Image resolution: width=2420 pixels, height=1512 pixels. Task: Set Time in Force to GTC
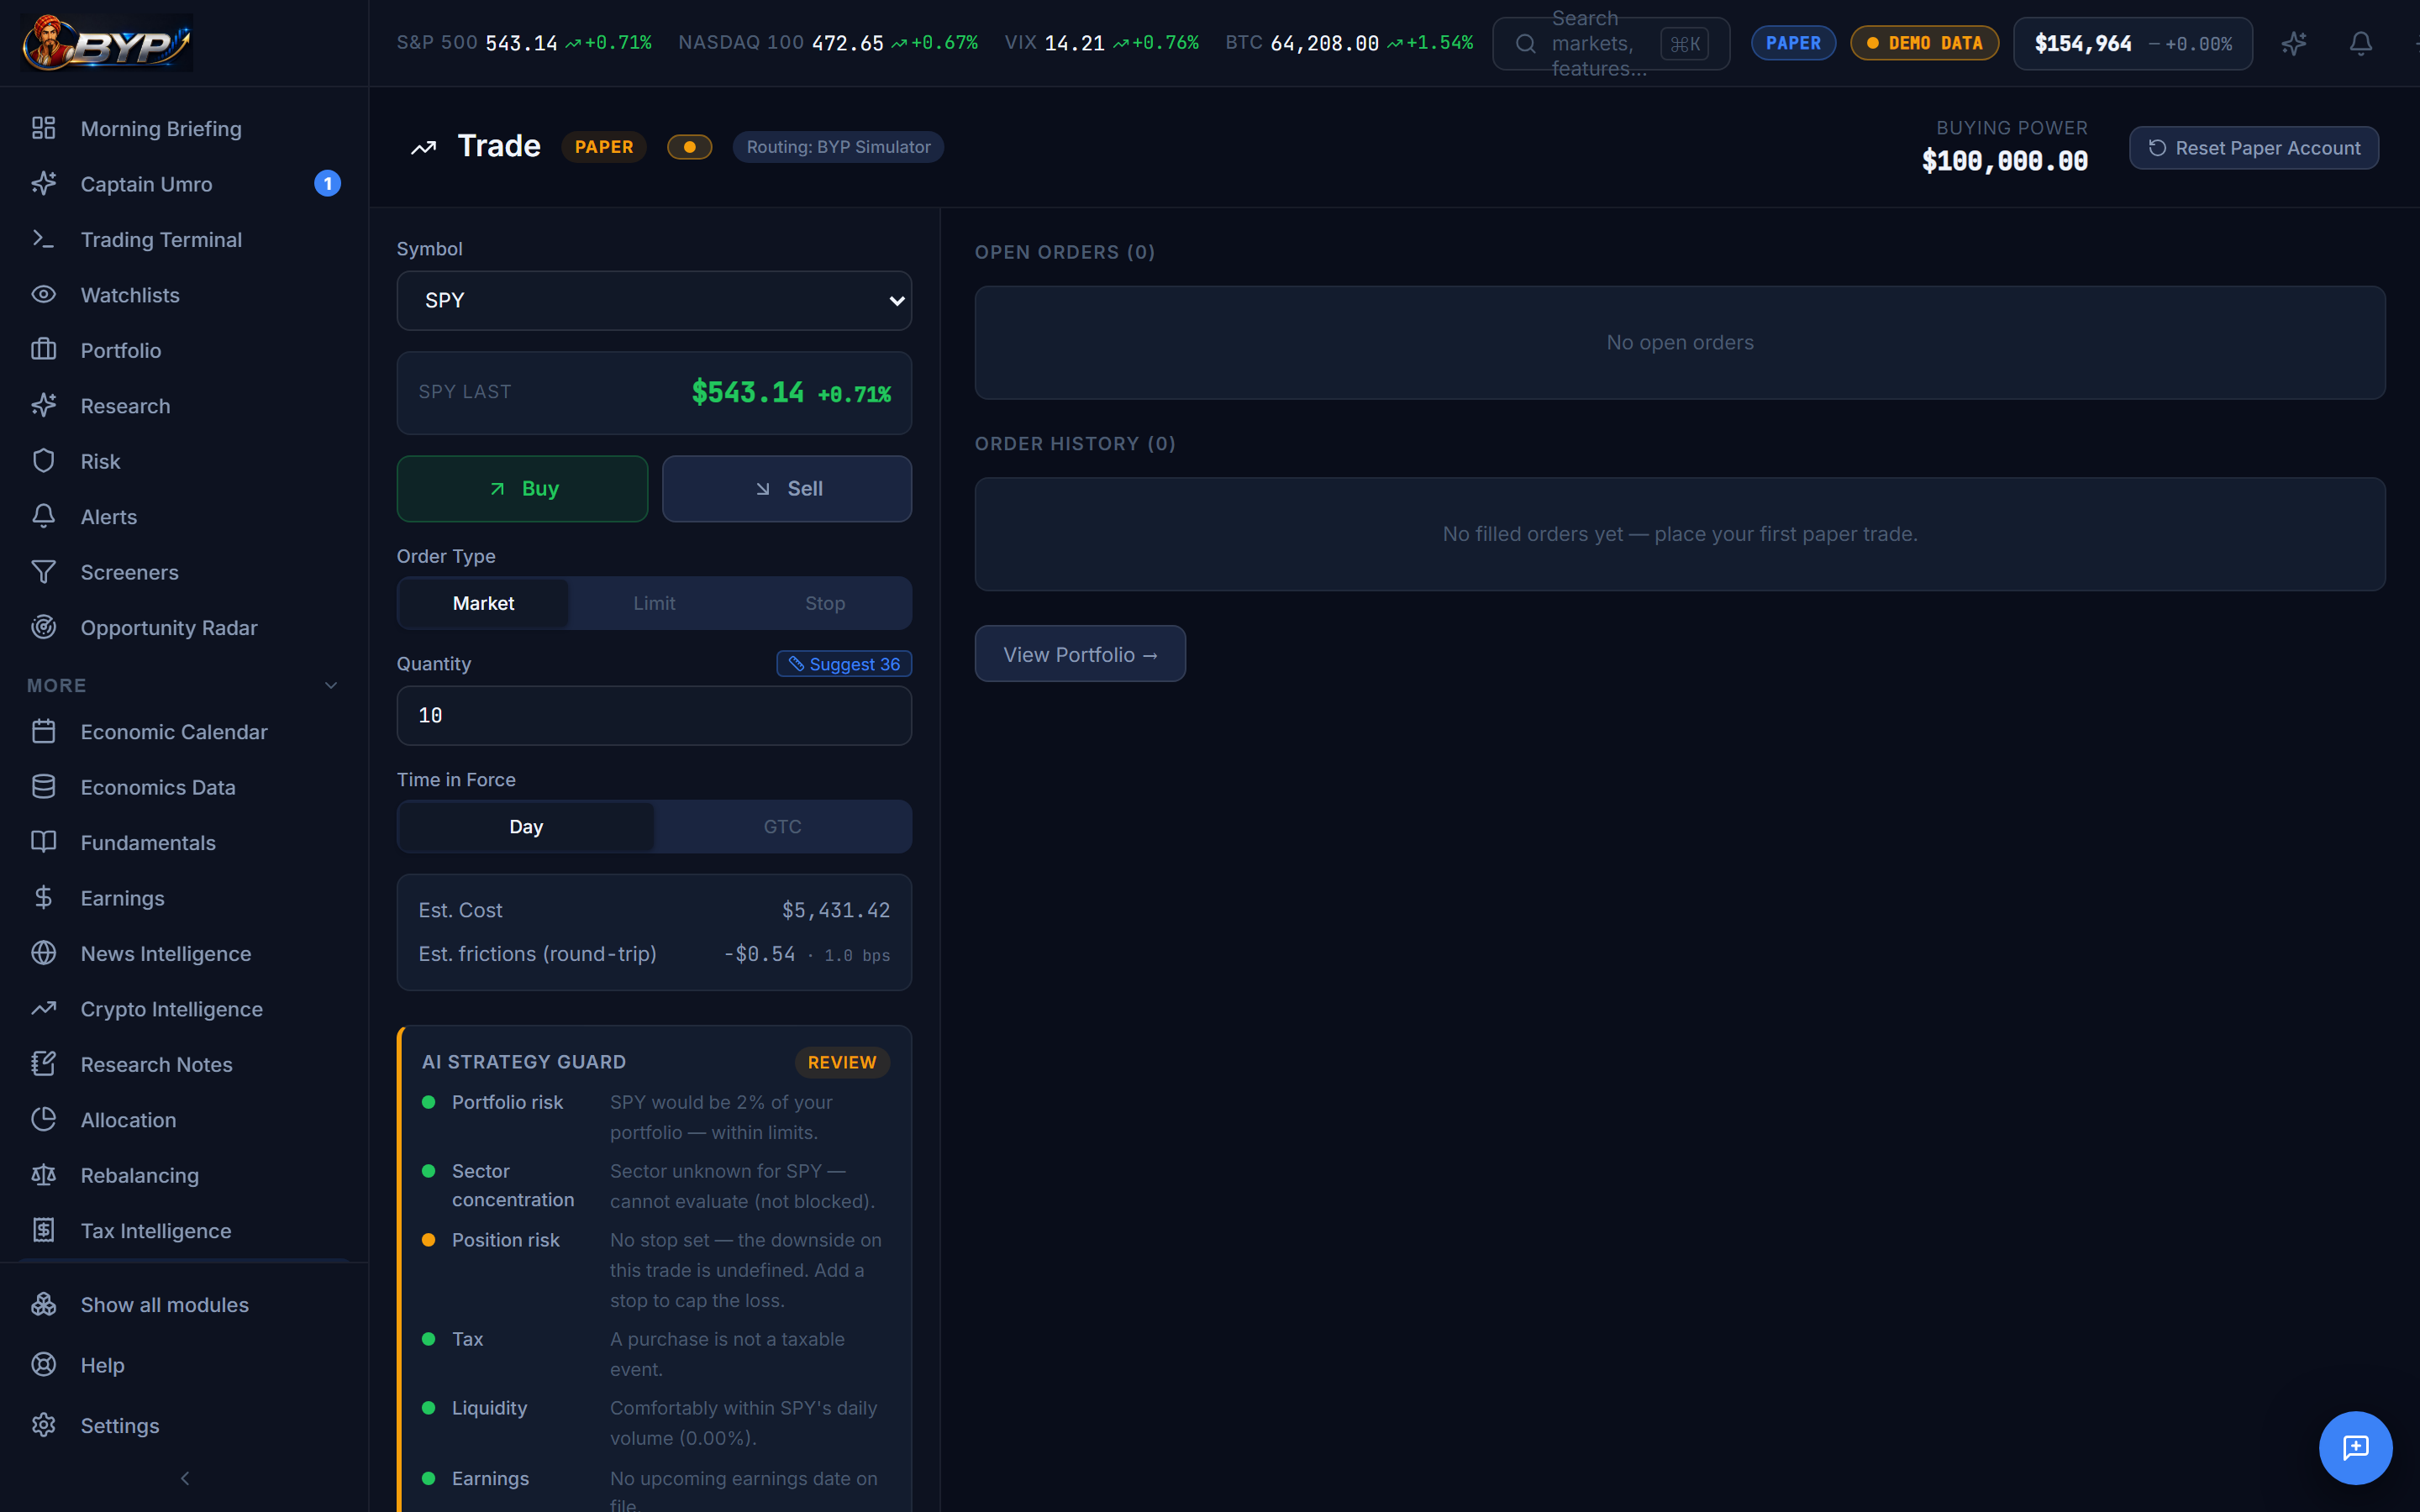pos(782,827)
